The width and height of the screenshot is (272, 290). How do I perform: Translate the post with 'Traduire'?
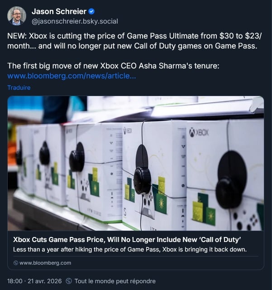pyautogui.click(x=19, y=87)
